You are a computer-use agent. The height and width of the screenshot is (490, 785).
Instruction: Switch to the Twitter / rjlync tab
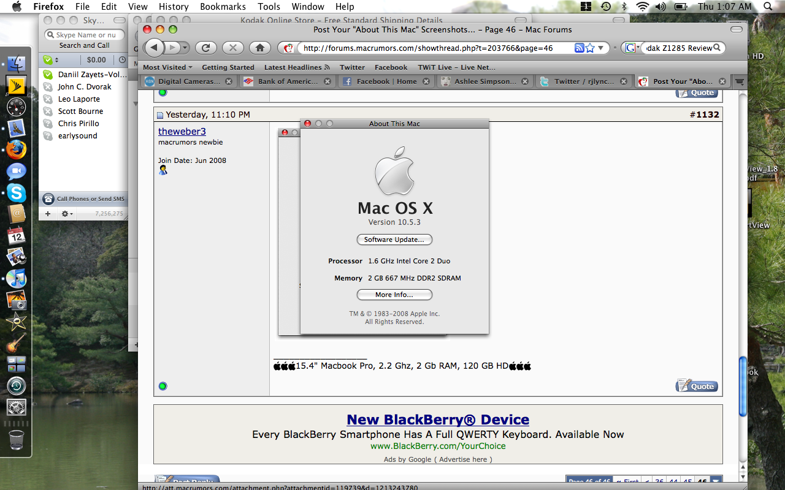(583, 81)
